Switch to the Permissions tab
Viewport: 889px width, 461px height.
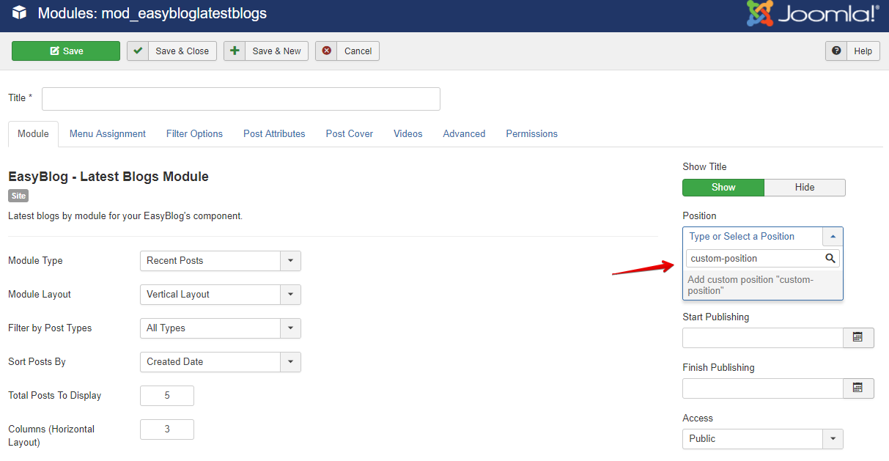point(532,134)
